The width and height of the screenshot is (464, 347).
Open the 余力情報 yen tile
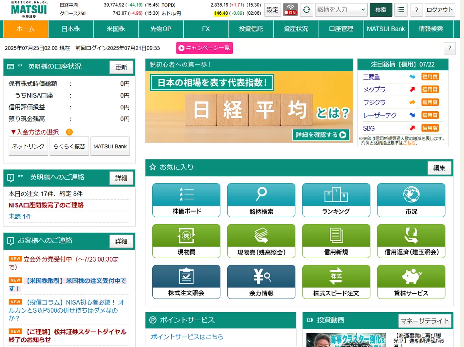[x=261, y=282]
